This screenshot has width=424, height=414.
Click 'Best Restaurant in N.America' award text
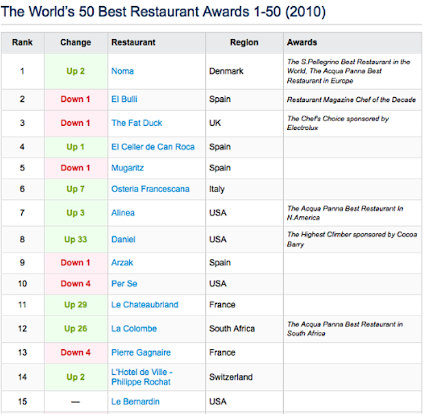pos(345,213)
